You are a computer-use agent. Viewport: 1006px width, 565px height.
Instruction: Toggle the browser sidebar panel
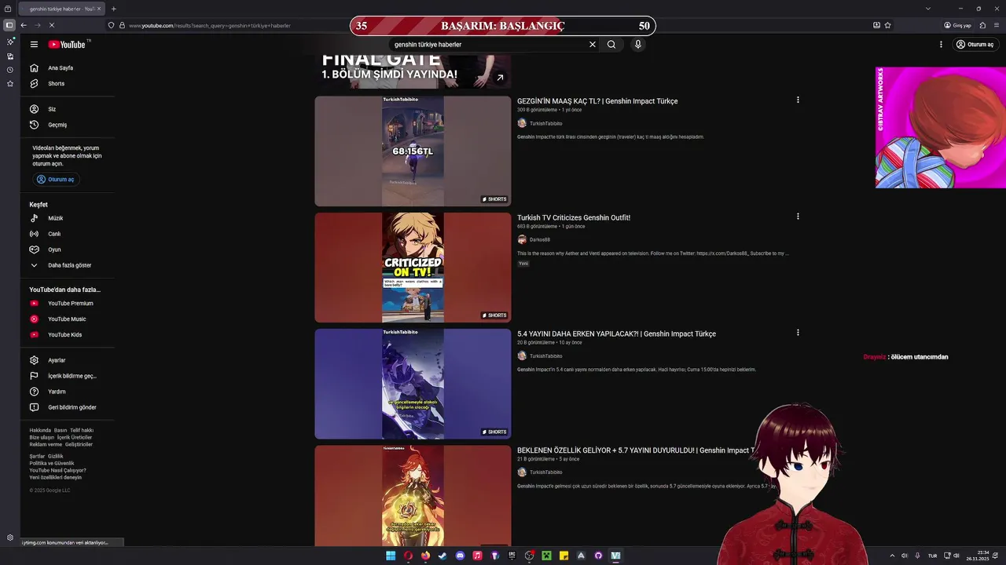pos(9,25)
